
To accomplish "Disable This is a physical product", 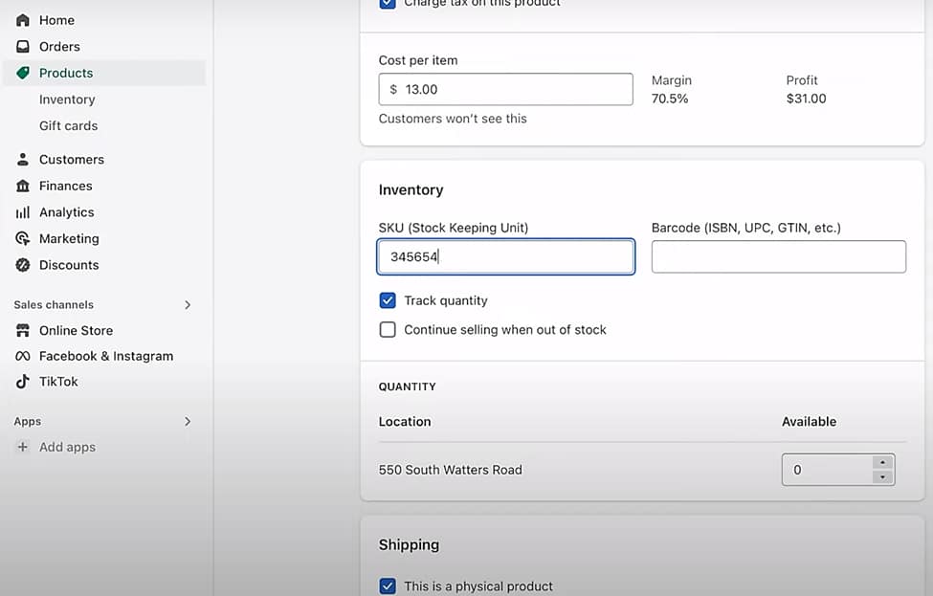I will coord(388,586).
